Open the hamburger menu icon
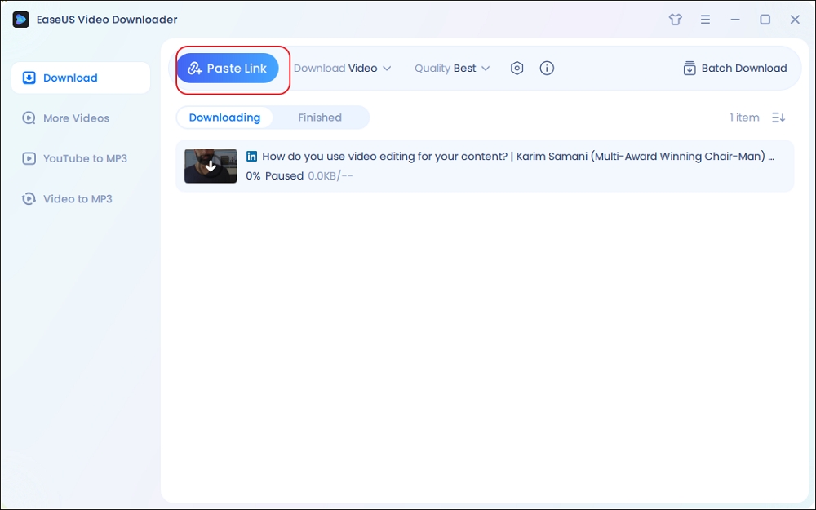 pyautogui.click(x=705, y=20)
